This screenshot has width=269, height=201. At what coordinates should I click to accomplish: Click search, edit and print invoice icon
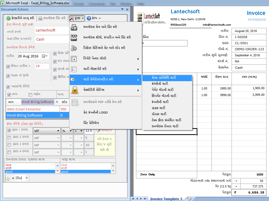click(74, 38)
